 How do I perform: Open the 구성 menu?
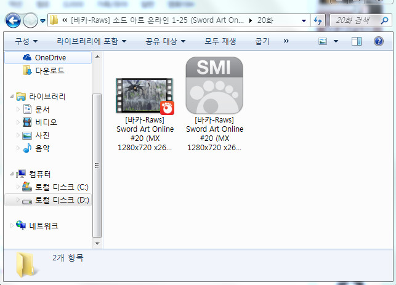coord(26,41)
